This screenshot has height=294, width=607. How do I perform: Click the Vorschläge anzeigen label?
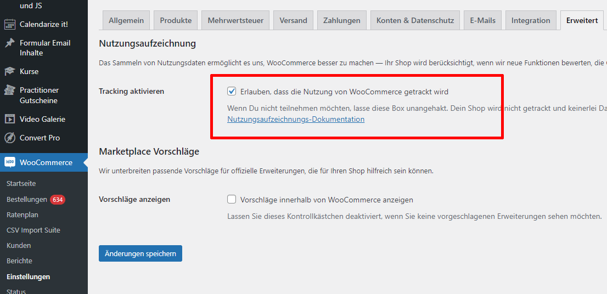click(134, 199)
